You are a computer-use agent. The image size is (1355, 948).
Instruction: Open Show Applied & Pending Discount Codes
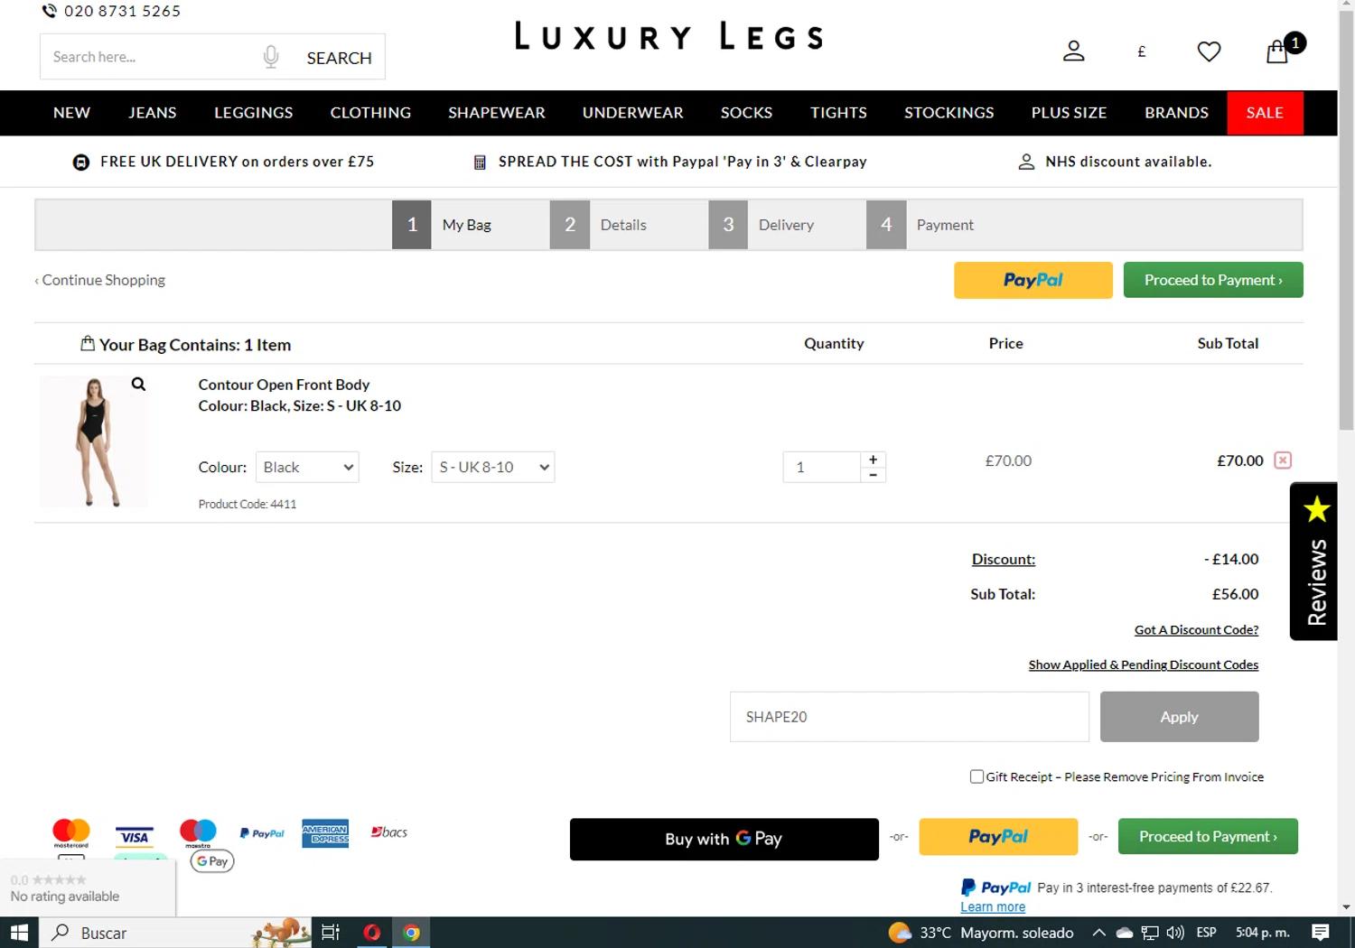(x=1143, y=665)
